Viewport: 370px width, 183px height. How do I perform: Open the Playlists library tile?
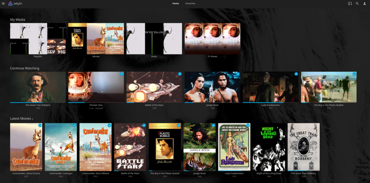(x=38, y=39)
